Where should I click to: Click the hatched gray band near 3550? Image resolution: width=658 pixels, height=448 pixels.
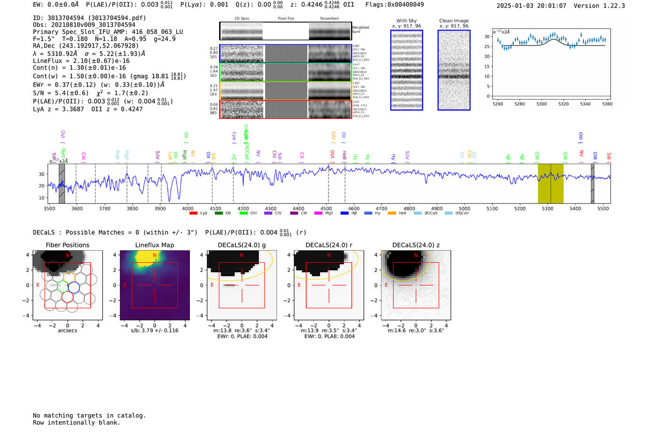(62, 183)
